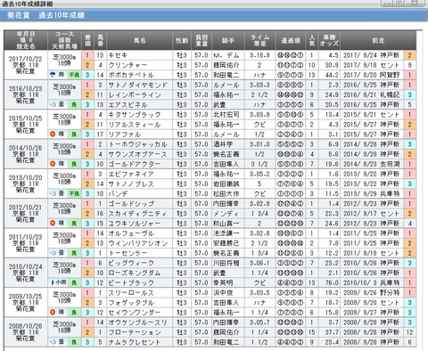428x351 pixels.
Task: Click the cloudy weather icon in the 2016 race
Action: [x=53, y=104]
